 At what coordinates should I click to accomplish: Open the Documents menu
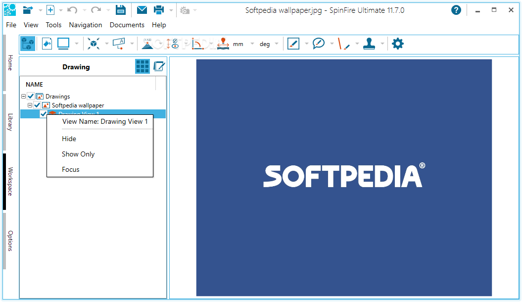[127, 25]
